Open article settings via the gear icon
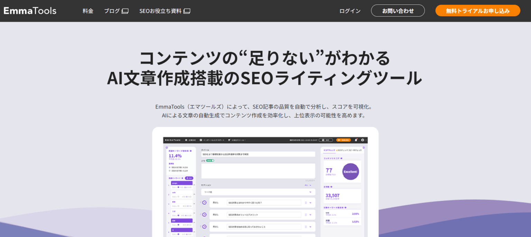The height and width of the screenshot is (237, 531). click(x=186, y=140)
